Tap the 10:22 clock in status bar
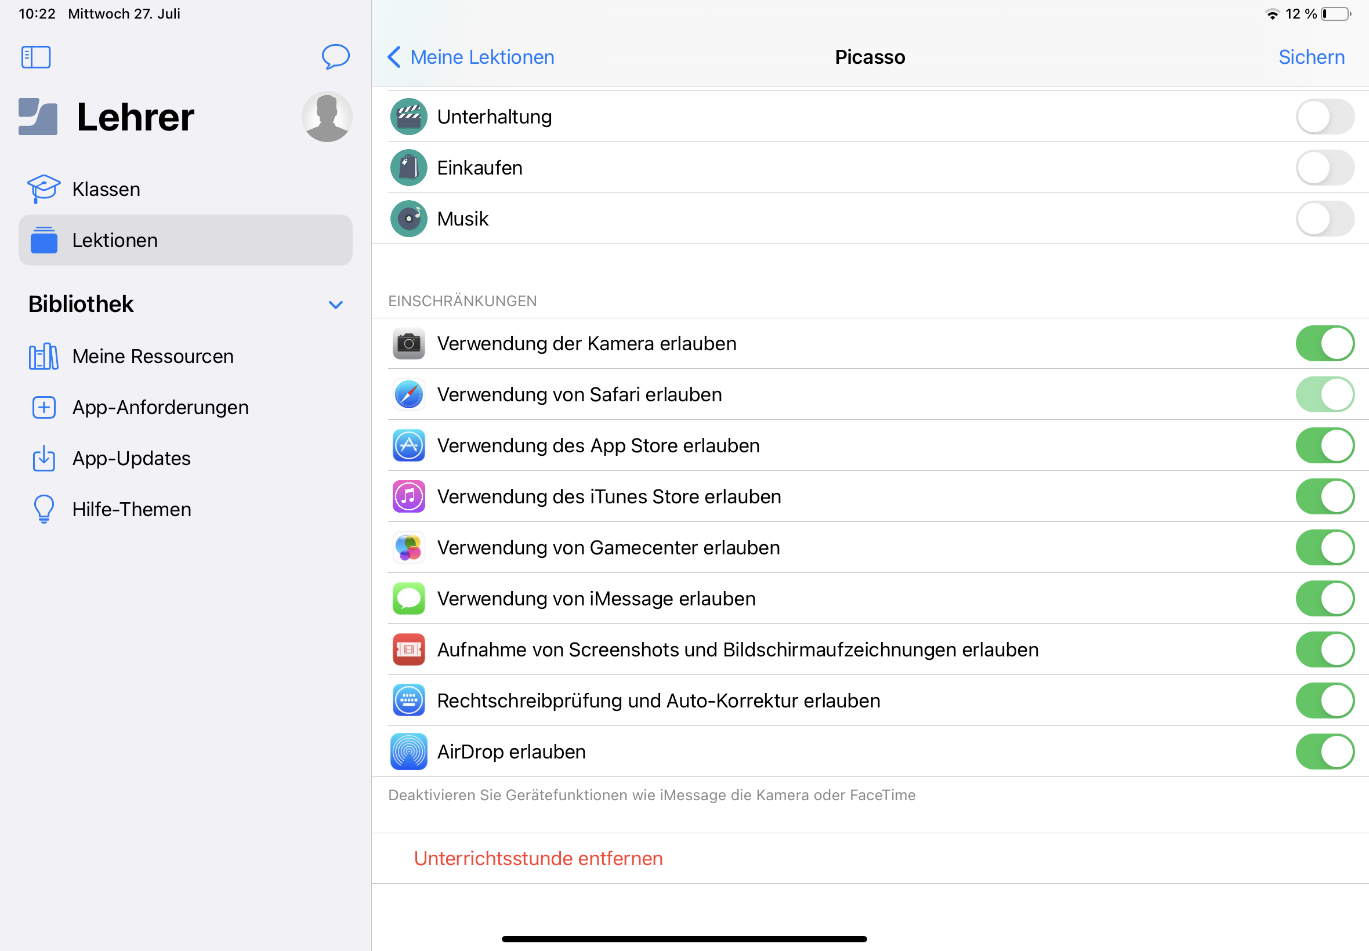 click(x=37, y=14)
